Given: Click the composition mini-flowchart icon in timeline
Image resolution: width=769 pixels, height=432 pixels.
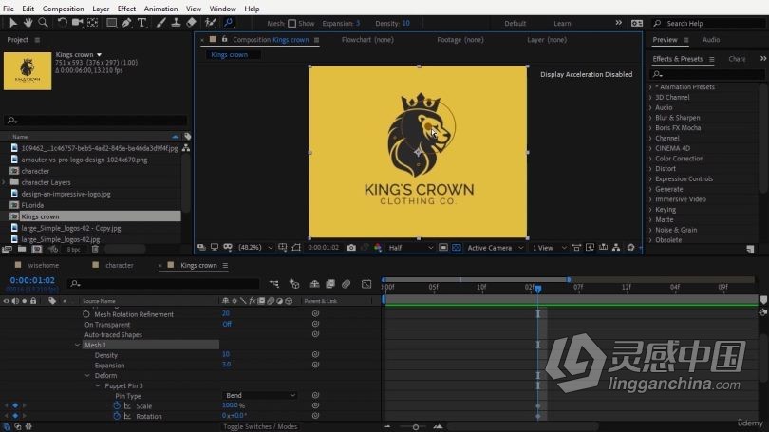Looking at the screenshot, I should pyautogui.click(x=274, y=284).
